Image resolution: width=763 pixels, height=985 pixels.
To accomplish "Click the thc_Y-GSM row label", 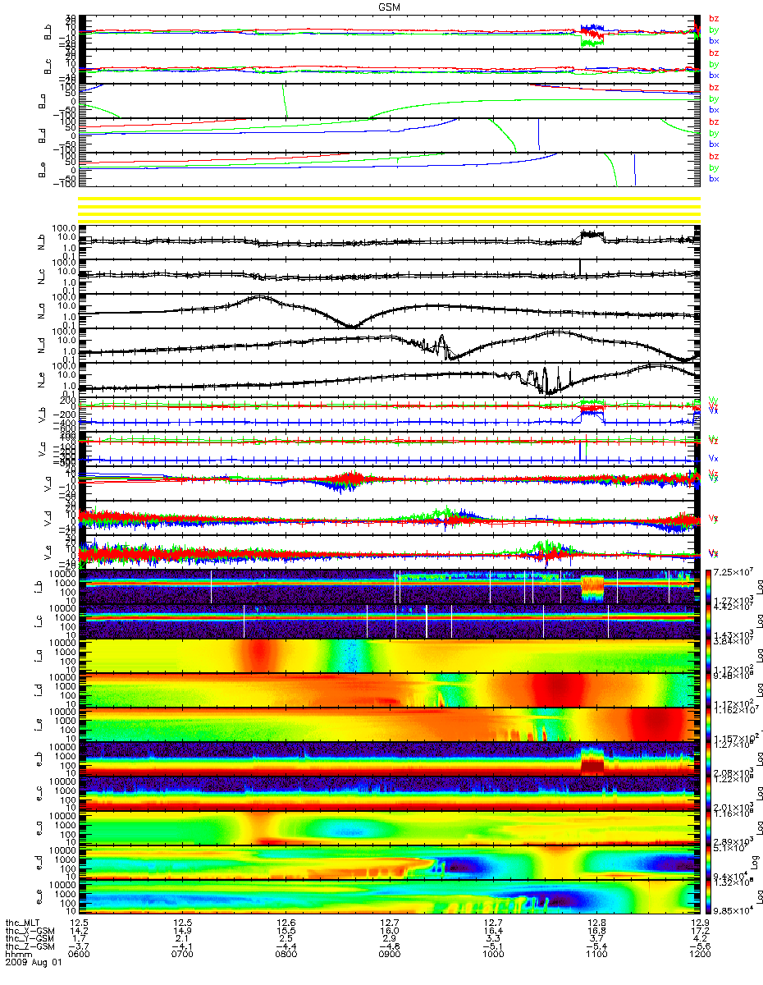I will (x=30, y=939).
